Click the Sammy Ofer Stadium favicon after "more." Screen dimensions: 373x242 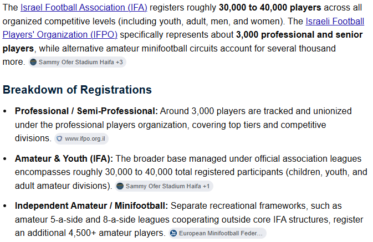[33, 62]
